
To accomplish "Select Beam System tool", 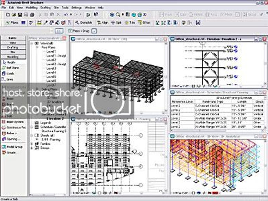I will [x=13, y=122].
